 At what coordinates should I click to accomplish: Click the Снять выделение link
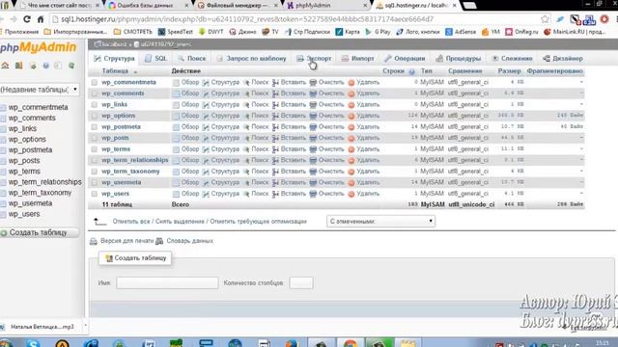pyautogui.click(x=180, y=222)
